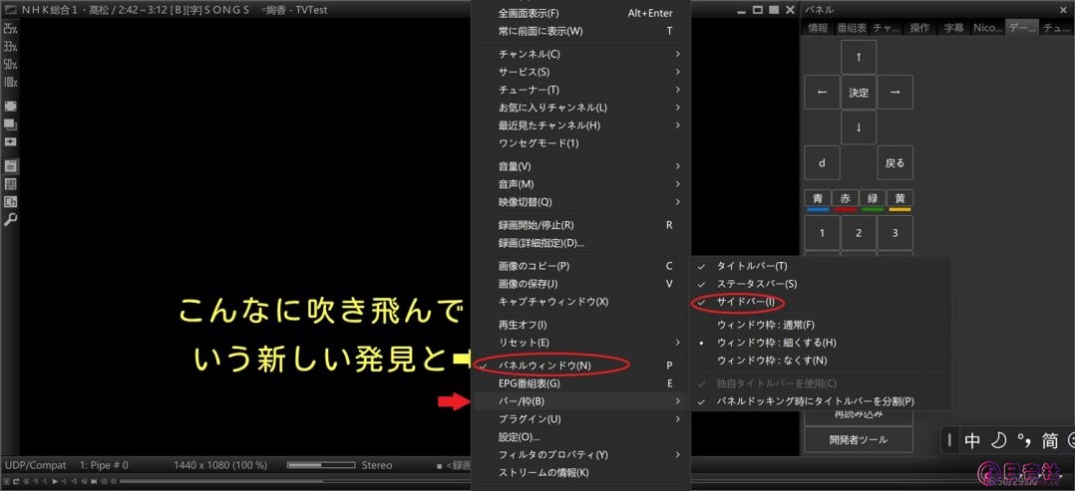Set video zoom to 33% in sidebar
Viewport: 1075px width, 491px height.
[10, 47]
